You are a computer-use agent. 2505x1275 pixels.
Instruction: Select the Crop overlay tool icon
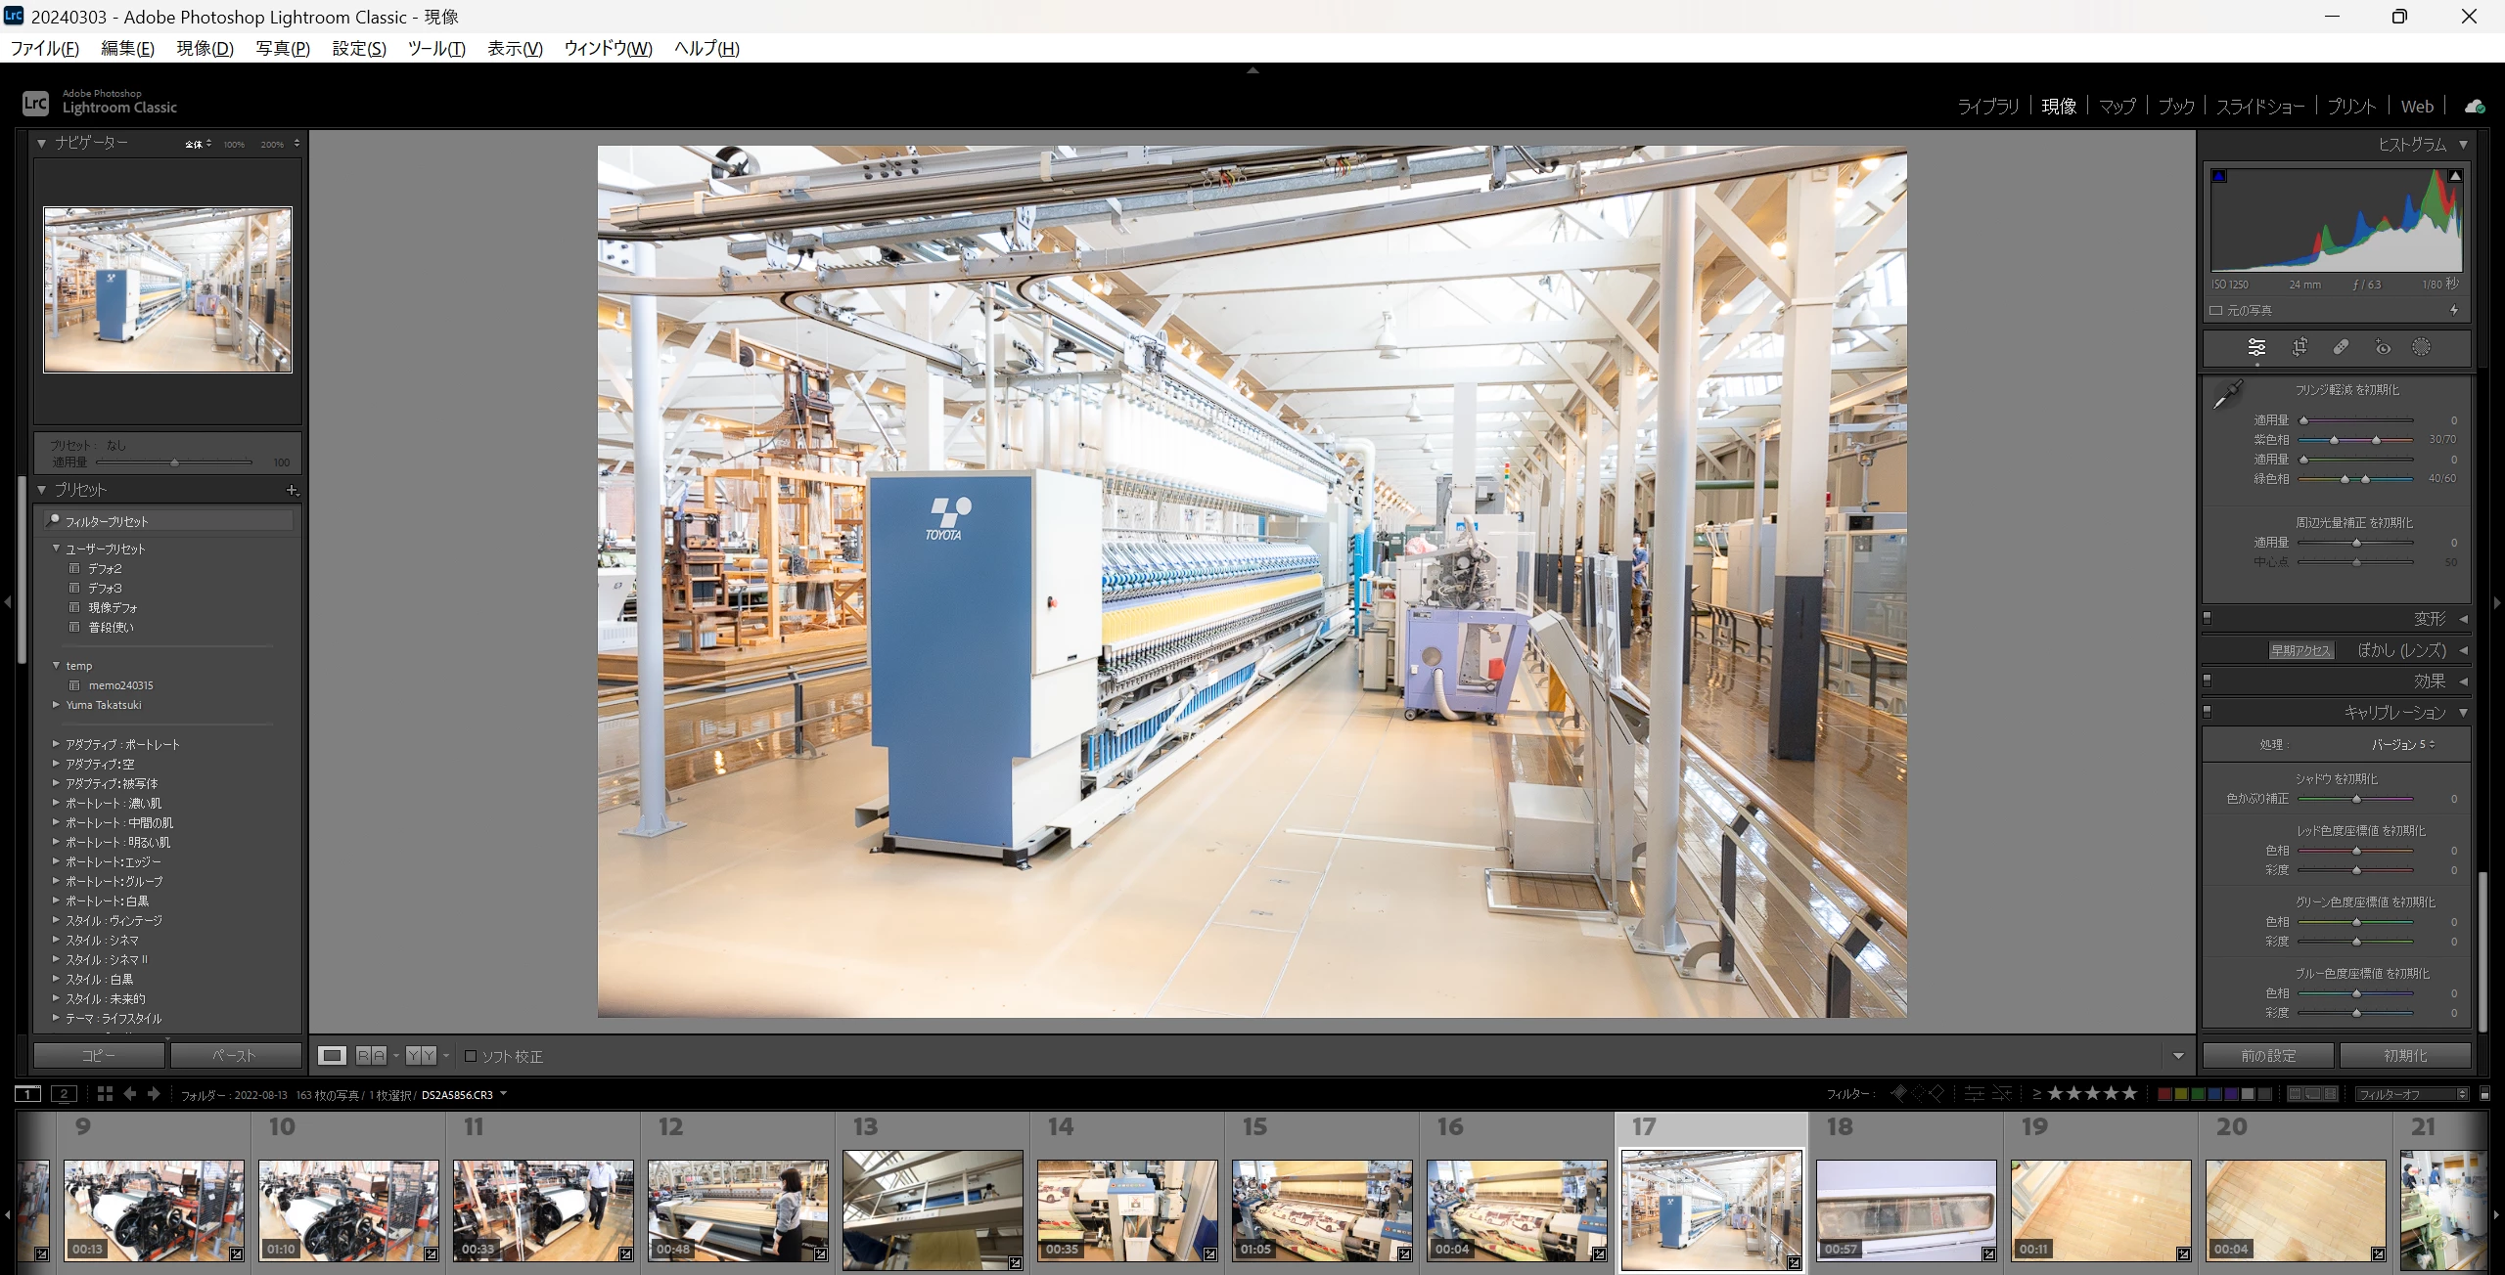click(2300, 347)
